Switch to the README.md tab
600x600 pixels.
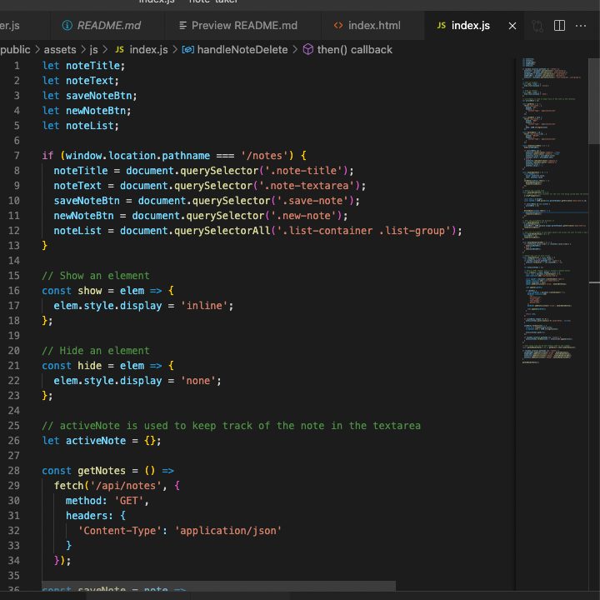point(107,26)
